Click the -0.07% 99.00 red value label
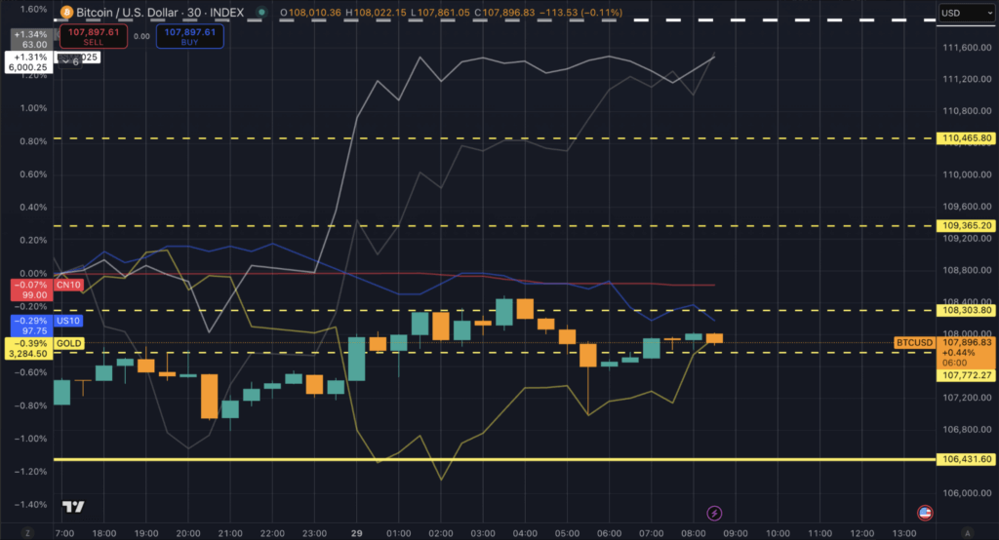This screenshot has height=540, width=999. (x=32, y=289)
